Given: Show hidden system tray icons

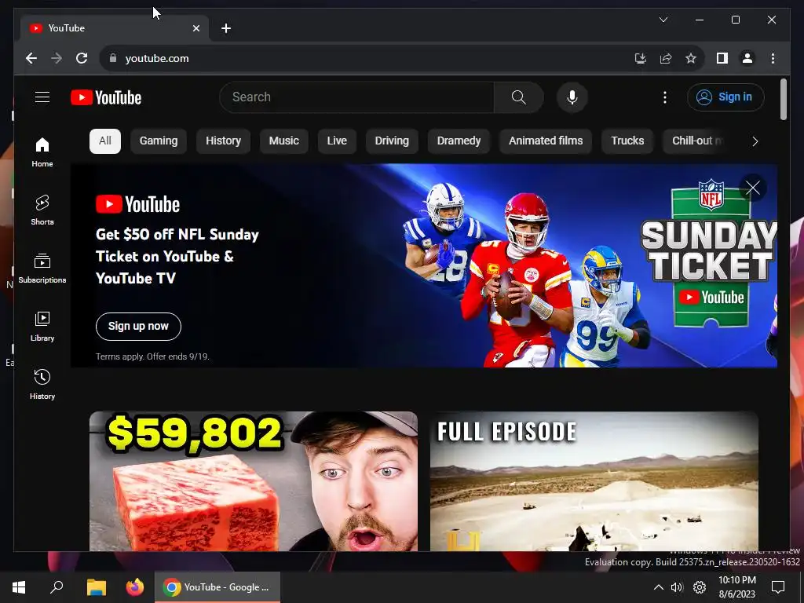Looking at the screenshot, I should [659, 587].
